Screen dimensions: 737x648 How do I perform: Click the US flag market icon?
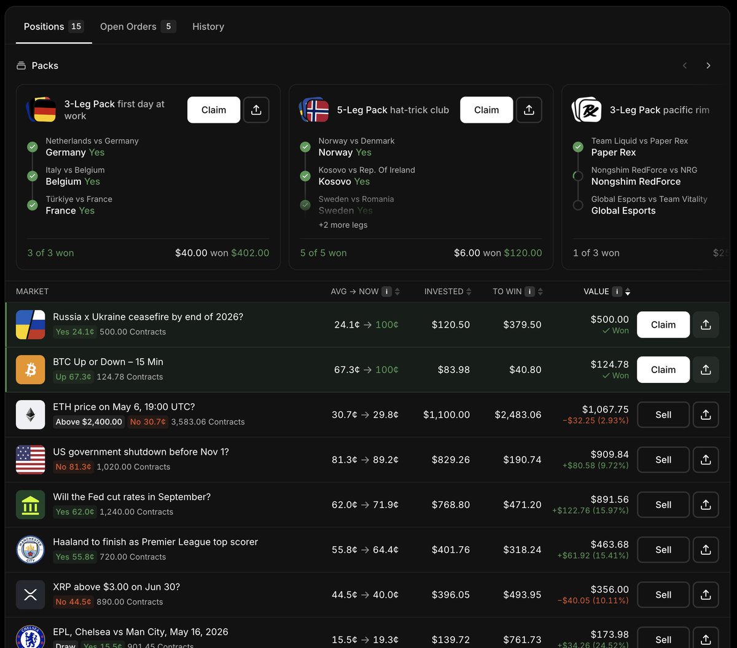tap(31, 460)
